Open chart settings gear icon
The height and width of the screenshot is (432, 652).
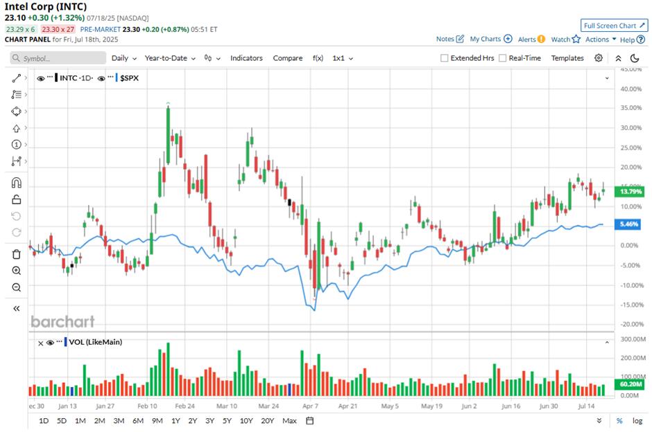click(x=599, y=58)
